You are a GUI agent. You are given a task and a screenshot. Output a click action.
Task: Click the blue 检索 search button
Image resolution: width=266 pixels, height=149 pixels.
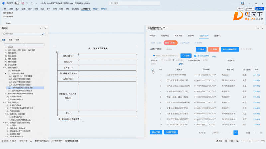pyautogui.click(x=186, y=56)
